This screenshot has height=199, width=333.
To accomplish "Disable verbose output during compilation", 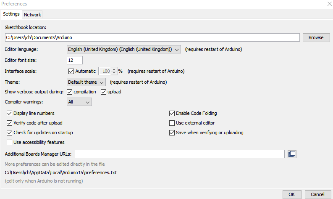I will pos(69,92).
